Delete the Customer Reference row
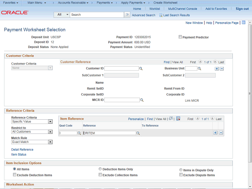The height and width of the screenshot is (189, 252). click(x=222, y=69)
